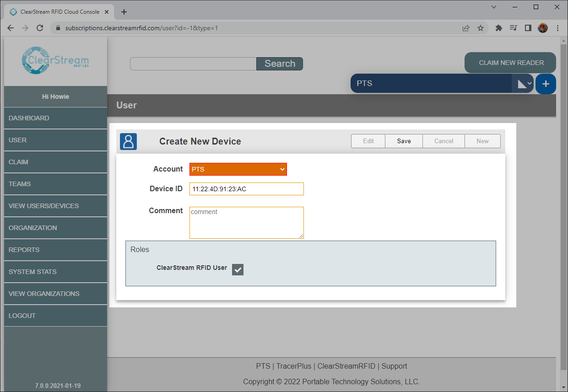Viewport: 568px width, 392px height.
Task: Bookmark this page with the star icon
Action: (481, 28)
